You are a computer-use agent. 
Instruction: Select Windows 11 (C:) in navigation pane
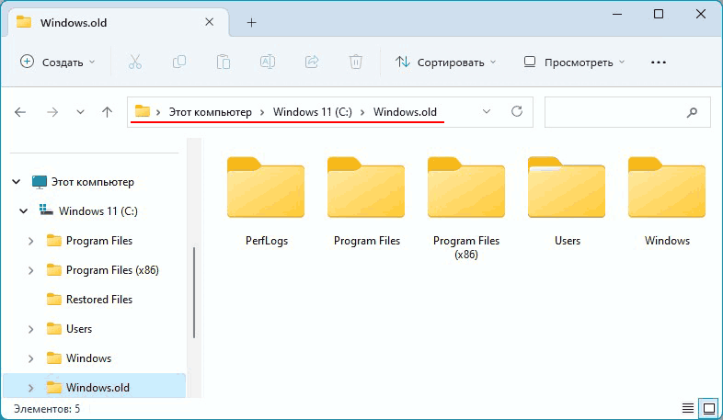click(x=98, y=211)
